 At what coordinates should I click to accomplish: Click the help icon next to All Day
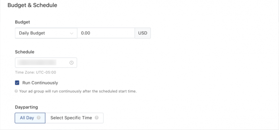39,118
